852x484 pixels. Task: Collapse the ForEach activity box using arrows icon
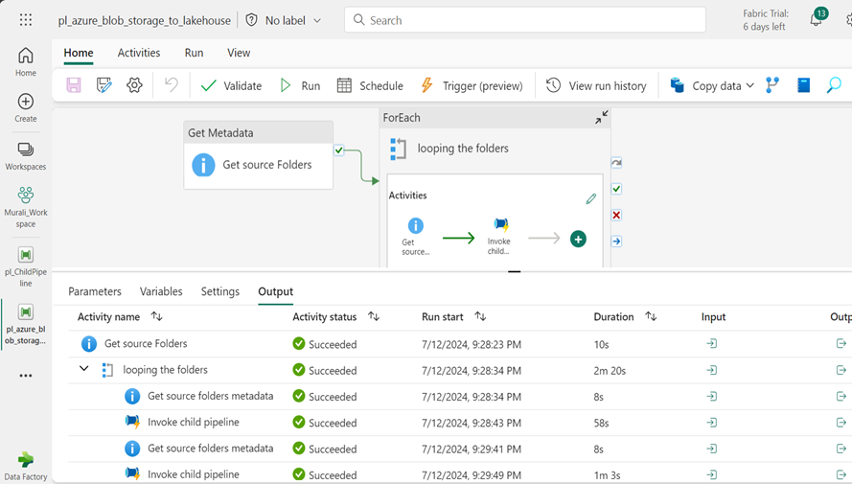601,117
